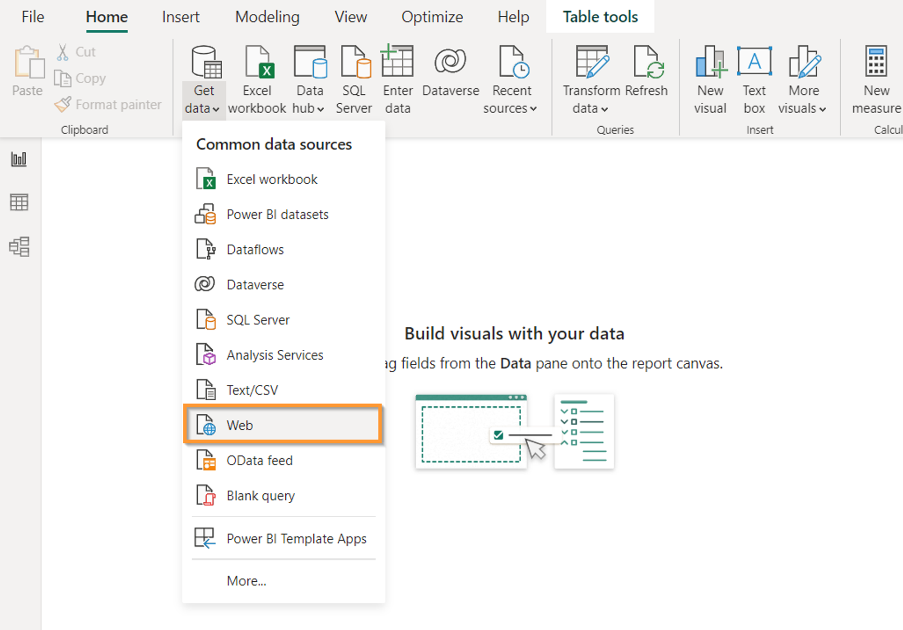The image size is (903, 630).
Task: Click More... to see all sources
Action: point(284,581)
